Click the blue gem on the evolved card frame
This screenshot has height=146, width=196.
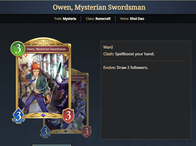[66, 131]
